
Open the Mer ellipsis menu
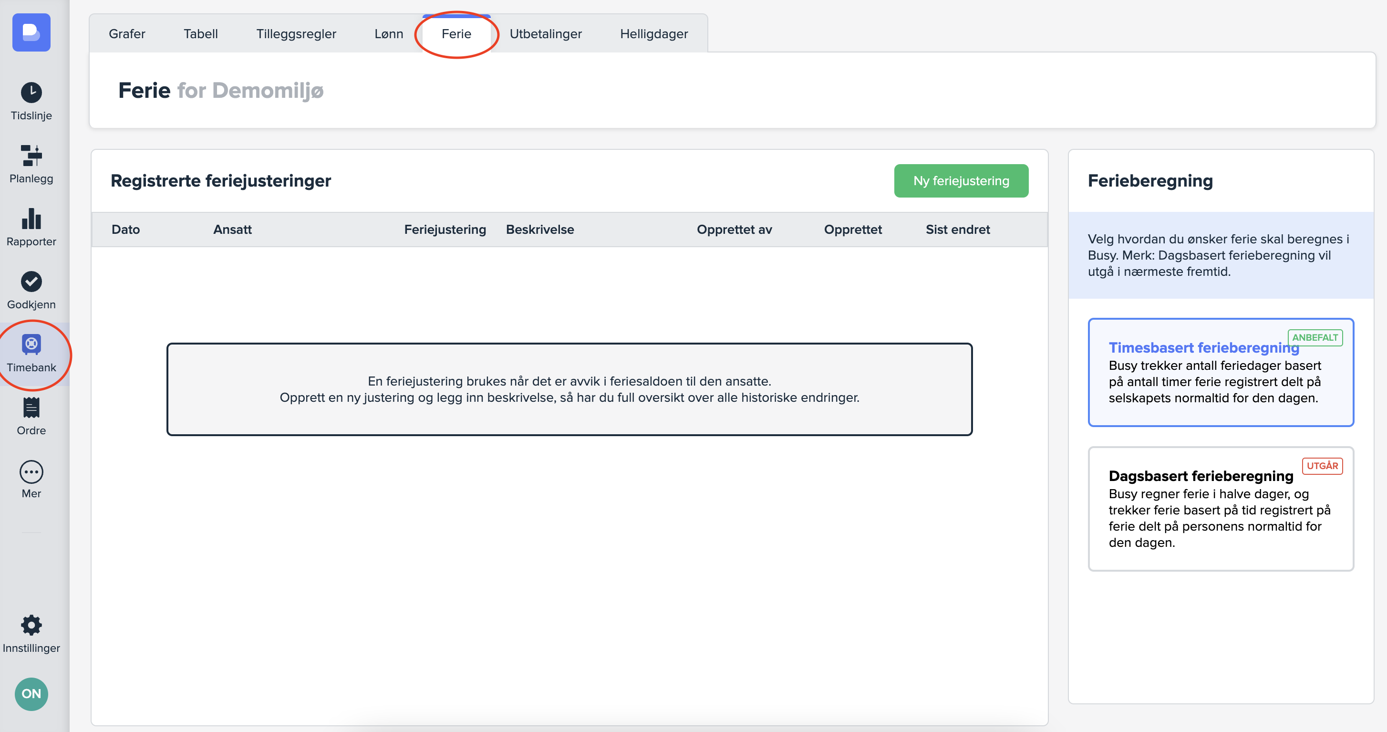coord(31,471)
